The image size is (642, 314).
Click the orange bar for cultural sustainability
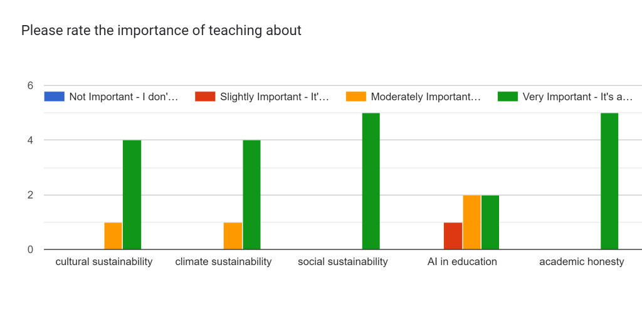(x=113, y=236)
